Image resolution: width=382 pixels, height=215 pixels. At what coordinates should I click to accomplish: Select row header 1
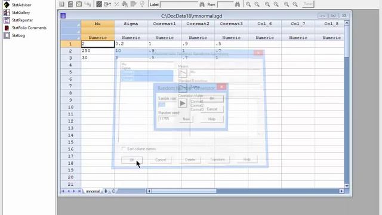(x=70, y=44)
